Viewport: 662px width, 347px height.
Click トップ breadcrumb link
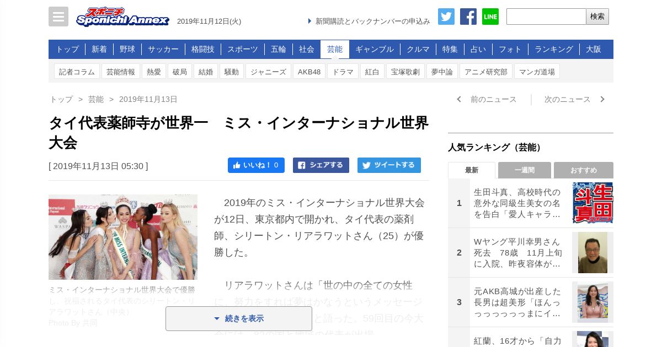coord(61,99)
